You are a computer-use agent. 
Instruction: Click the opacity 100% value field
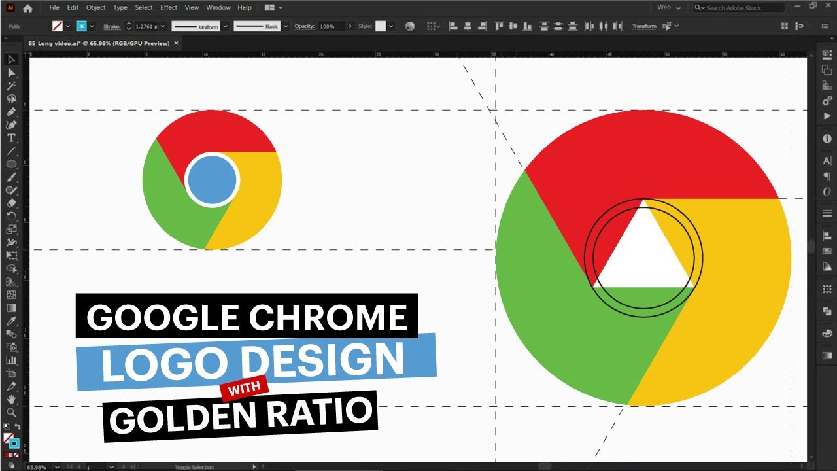(331, 26)
